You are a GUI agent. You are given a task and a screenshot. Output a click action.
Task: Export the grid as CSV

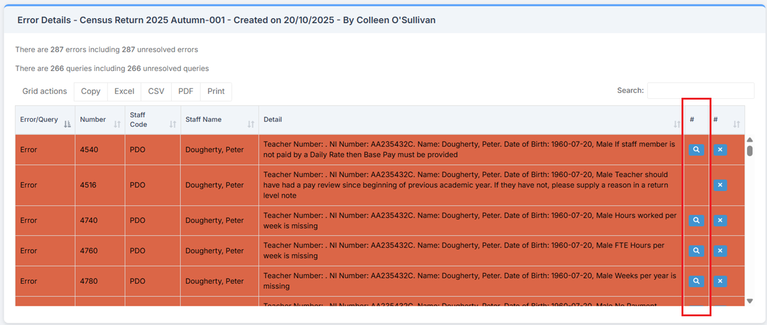coord(156,92)
